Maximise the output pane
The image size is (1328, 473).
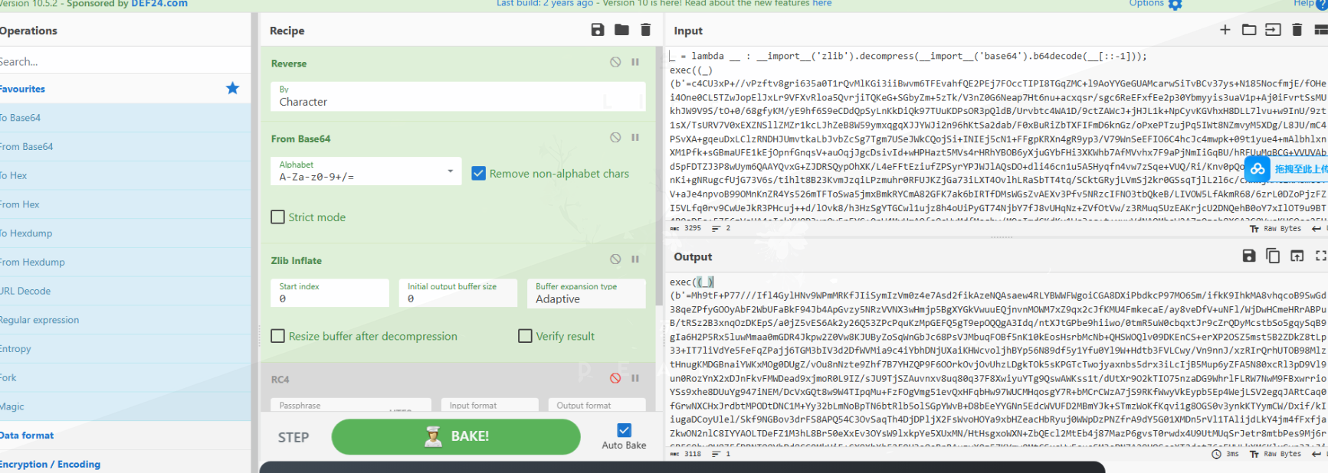(x=1320, y=256)
